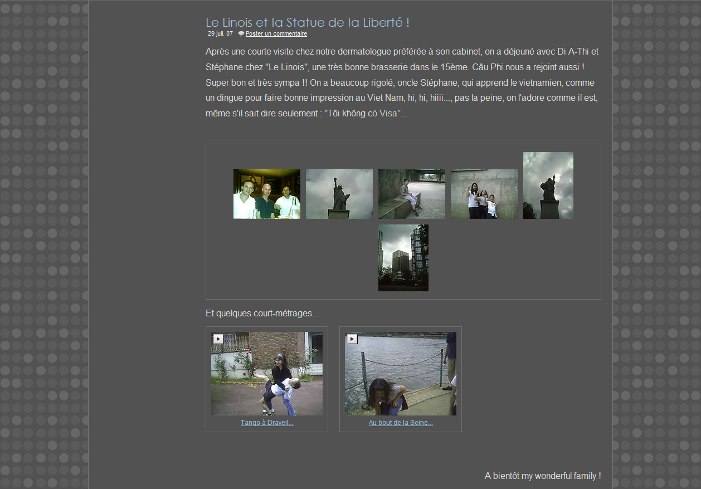Click the A bientôt my wonderful family text

coord(542,476)
